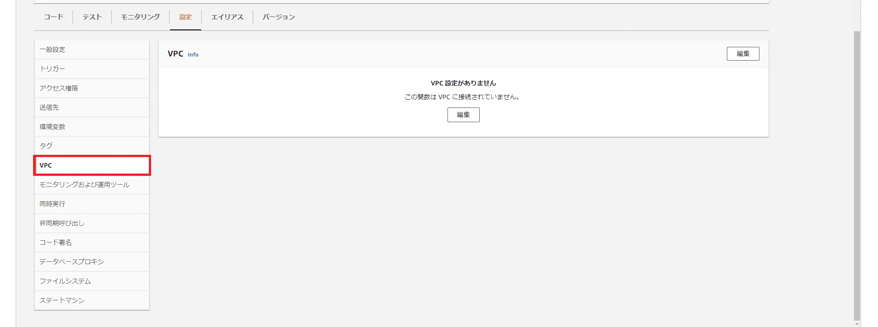Viewport: 878px width, 327px height.
Task: Select 一般設定 in the sidebar
Action: pos(92,50)
